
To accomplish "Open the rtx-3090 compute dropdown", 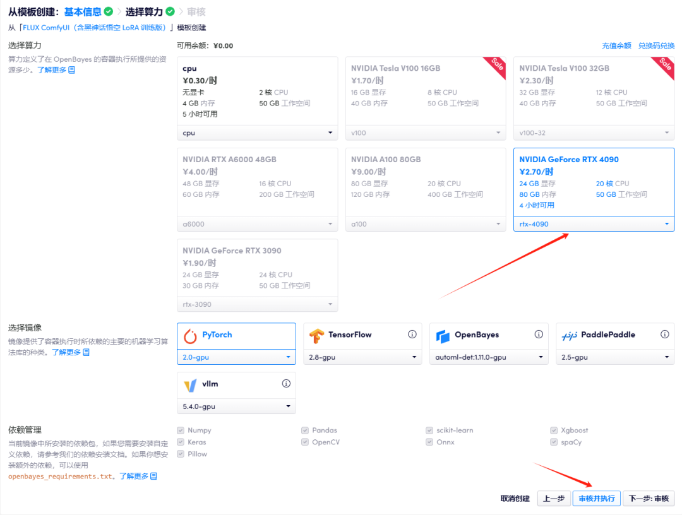I will (x=258, y=304).
